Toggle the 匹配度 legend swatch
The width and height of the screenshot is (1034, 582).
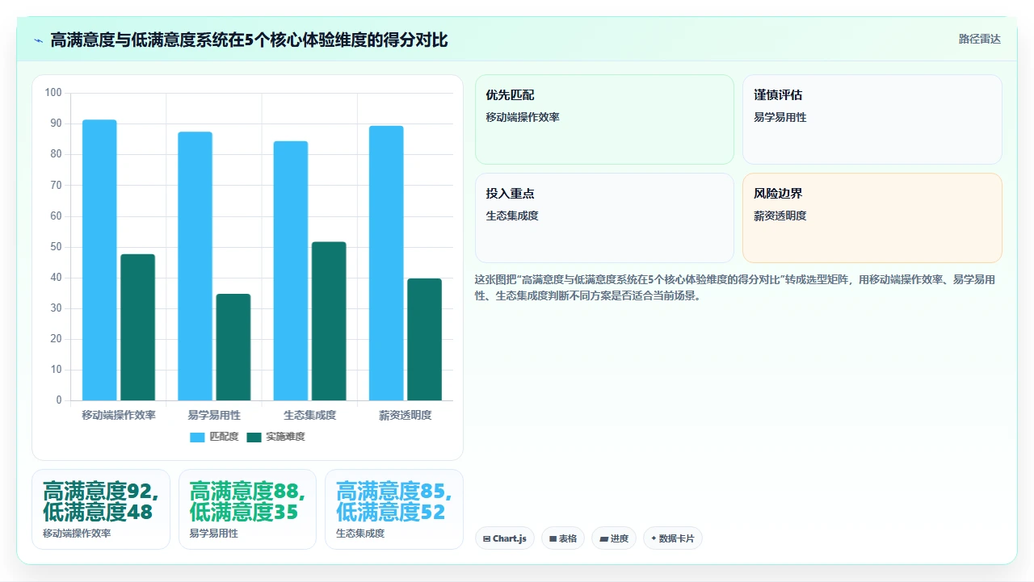pos(198,437)
